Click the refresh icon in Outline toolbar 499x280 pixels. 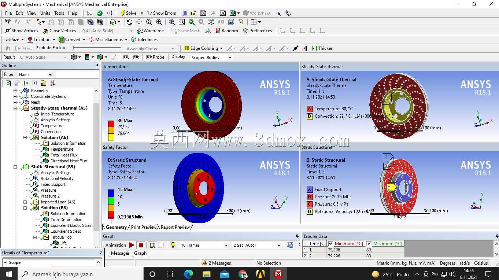[8, 83]
